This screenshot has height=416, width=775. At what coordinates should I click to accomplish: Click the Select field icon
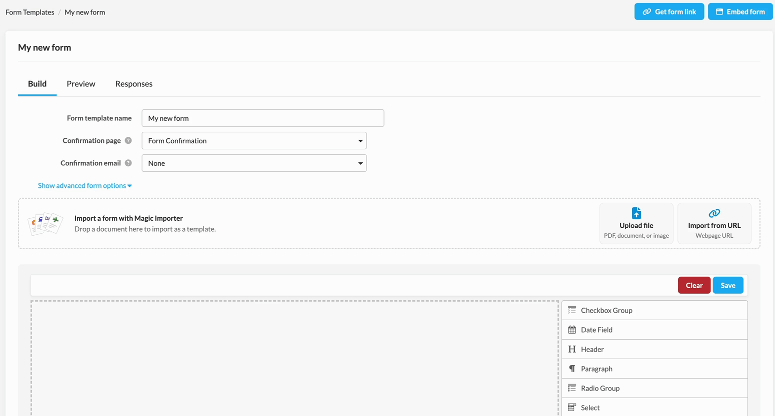(x=572, y=408)
